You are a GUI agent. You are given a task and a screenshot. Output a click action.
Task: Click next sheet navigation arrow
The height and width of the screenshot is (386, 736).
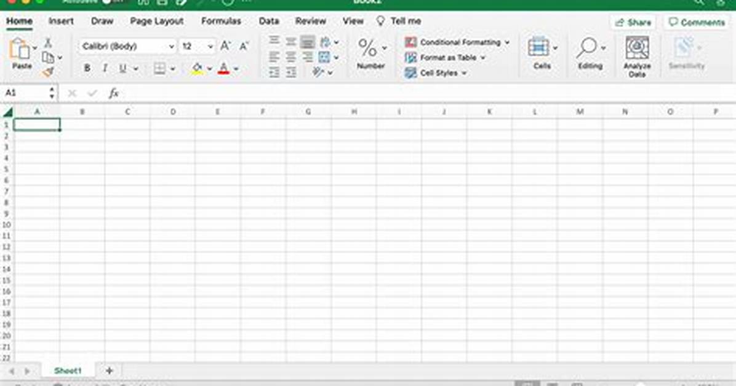[x=27, y=371]
